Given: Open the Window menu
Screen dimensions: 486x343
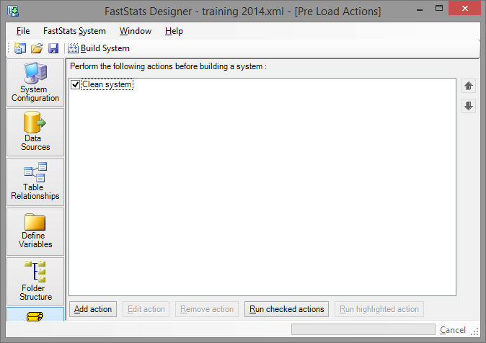Looking at the screenshot, I should point(136,31).
